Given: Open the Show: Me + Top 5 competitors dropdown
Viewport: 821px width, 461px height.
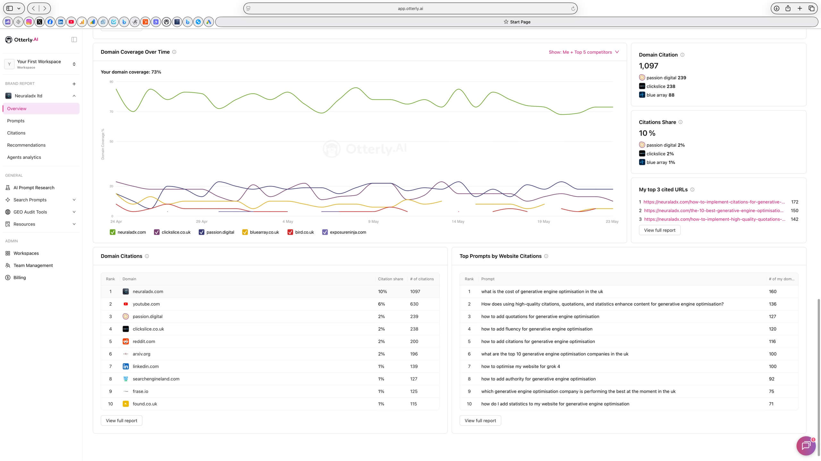Looking at the screenshot, I should click(x=584, y=52).
